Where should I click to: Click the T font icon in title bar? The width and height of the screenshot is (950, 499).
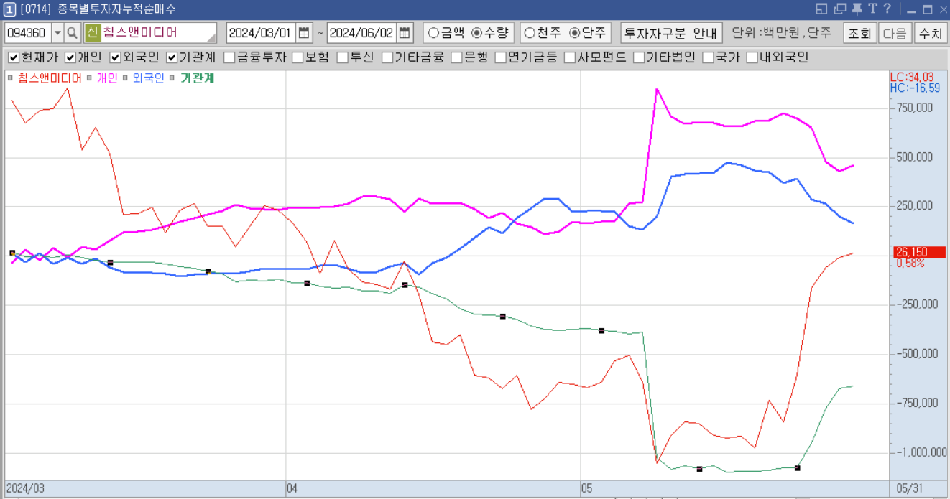click(x=872, y=9)
